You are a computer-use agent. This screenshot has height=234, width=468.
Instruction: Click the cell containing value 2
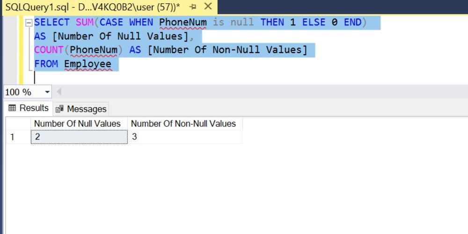(x=79, y=137)
